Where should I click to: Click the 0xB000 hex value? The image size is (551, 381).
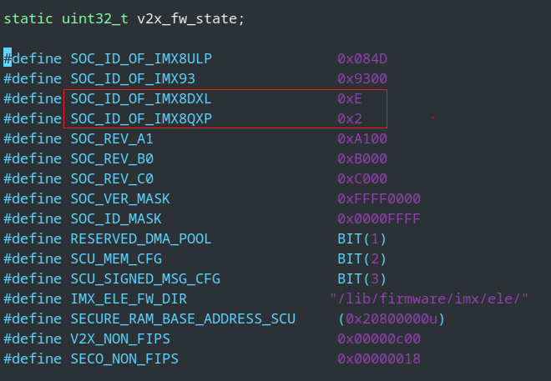(x=362, y=158)
